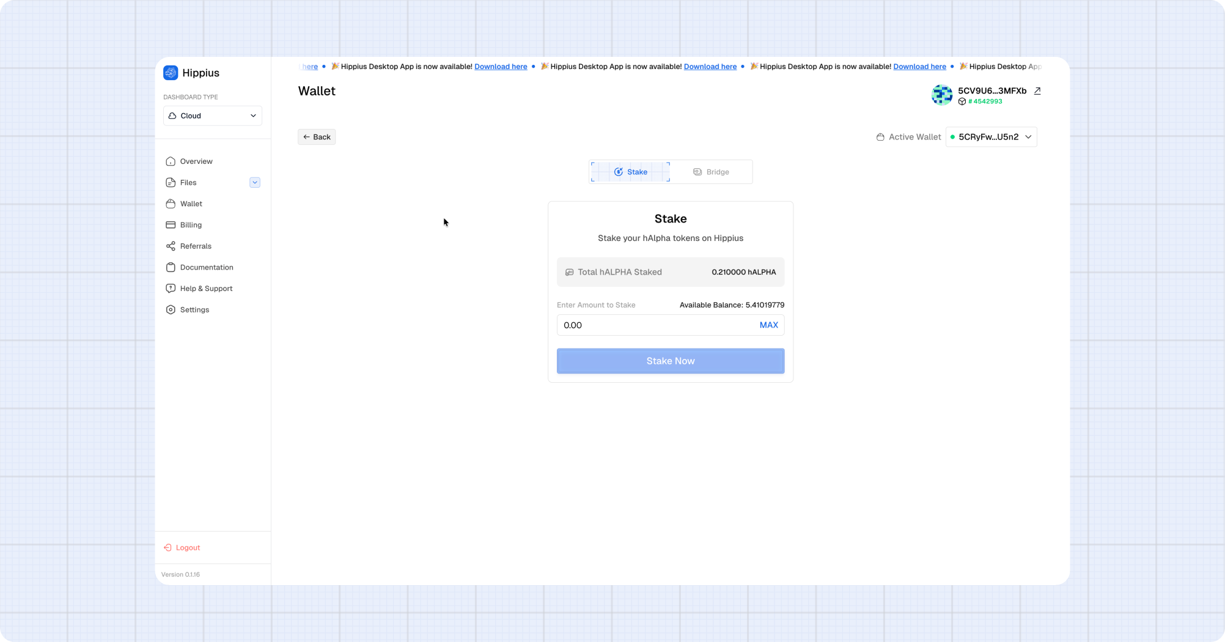Click Logout in the sidebar

pyautogui.click(x=182, y=547)
